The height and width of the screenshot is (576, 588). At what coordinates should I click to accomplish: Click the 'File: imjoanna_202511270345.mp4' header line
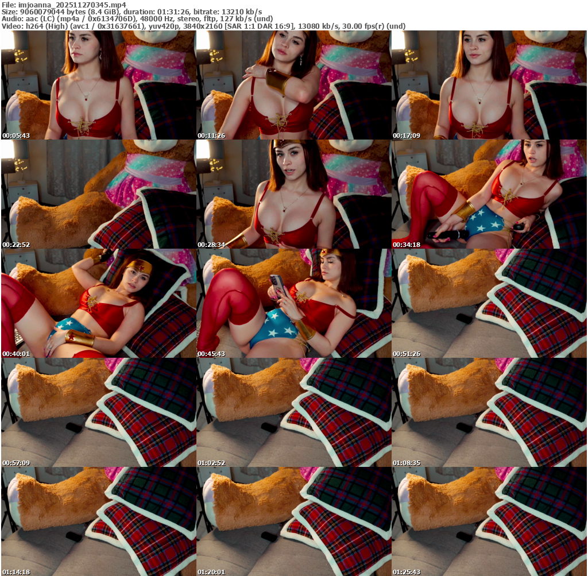[x=64, y=5]
